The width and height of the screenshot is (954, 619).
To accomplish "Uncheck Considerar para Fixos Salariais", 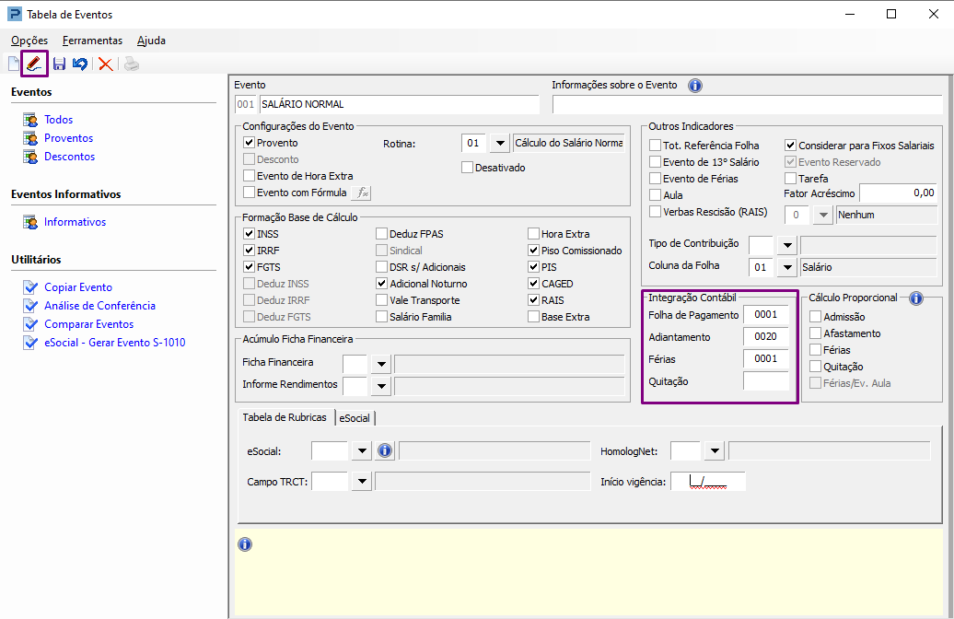I will pyautogui.click(x=790, y=146).
